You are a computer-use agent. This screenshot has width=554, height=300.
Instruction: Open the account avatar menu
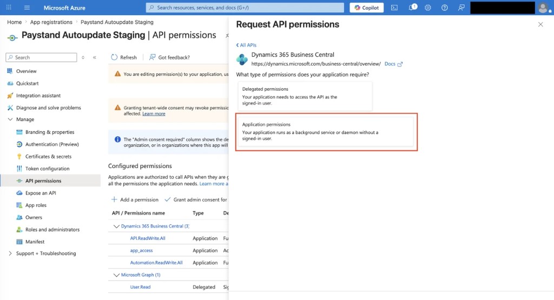pyautogui.click(x=543, y=8)
